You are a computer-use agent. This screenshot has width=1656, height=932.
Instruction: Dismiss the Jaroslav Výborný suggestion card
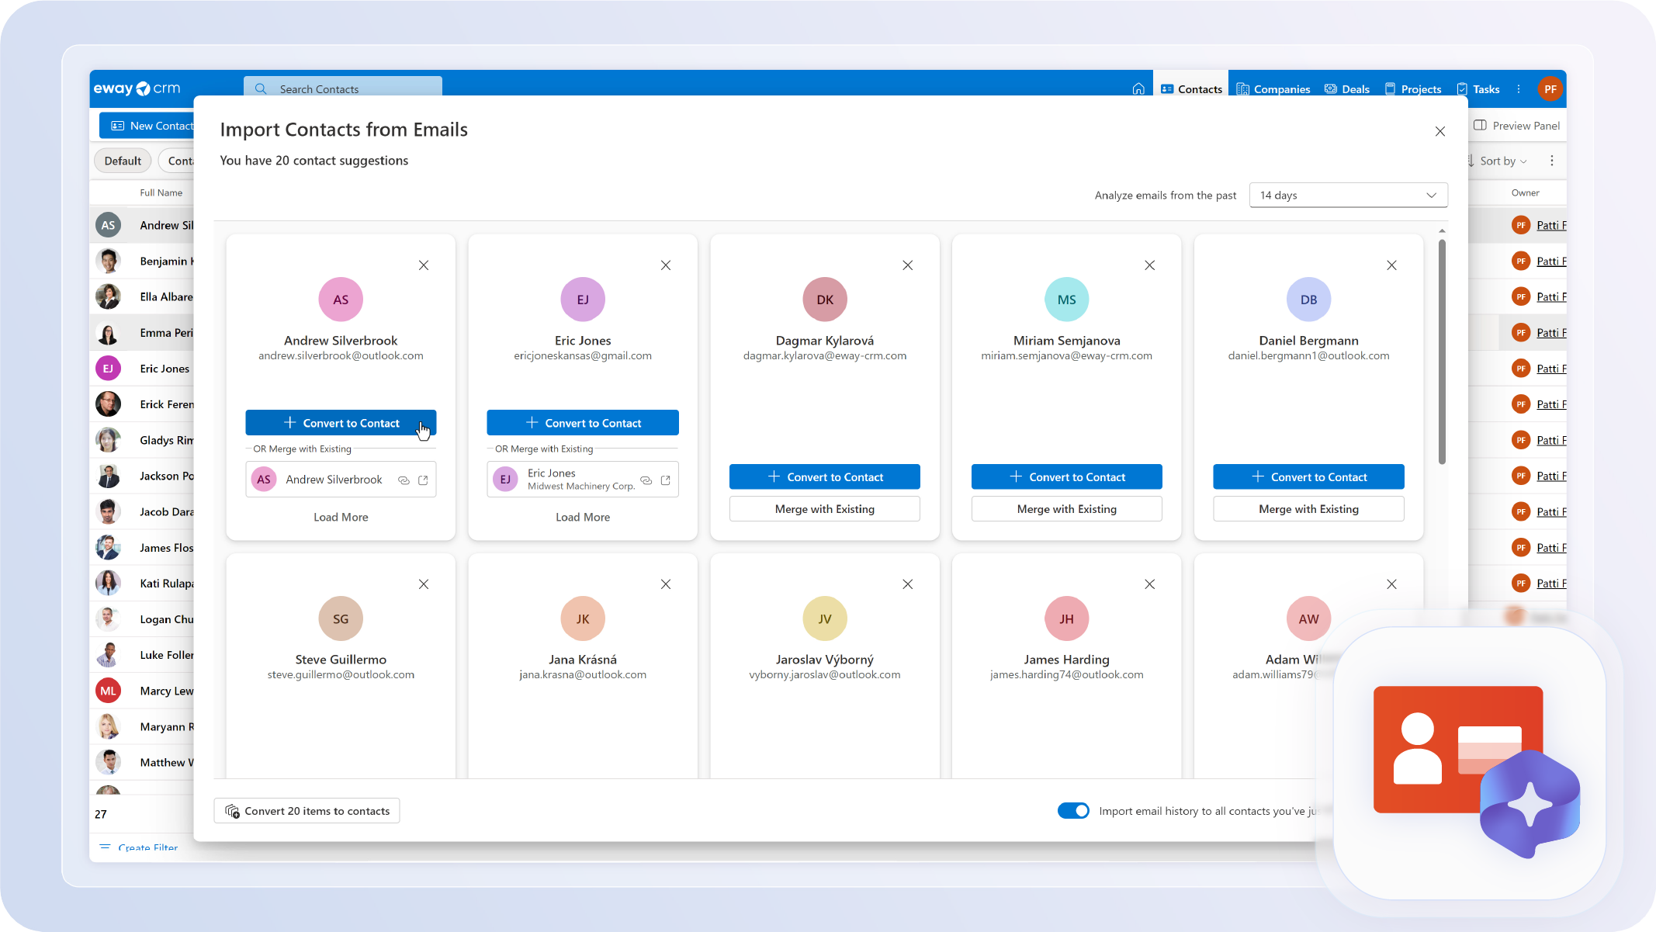click(x=907, y=584)
